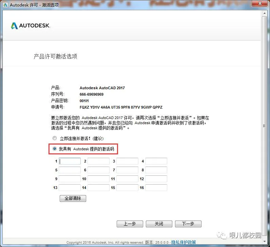Image resolution: width=270 pixels, height=247 pixels.
Task: Click the product name Autodesk AutoCAD 2017
Action: [102, 88]
